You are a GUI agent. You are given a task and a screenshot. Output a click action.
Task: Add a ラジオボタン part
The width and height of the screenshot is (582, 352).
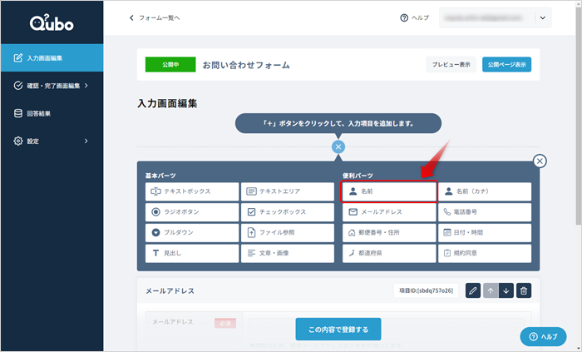click(192, 212)
